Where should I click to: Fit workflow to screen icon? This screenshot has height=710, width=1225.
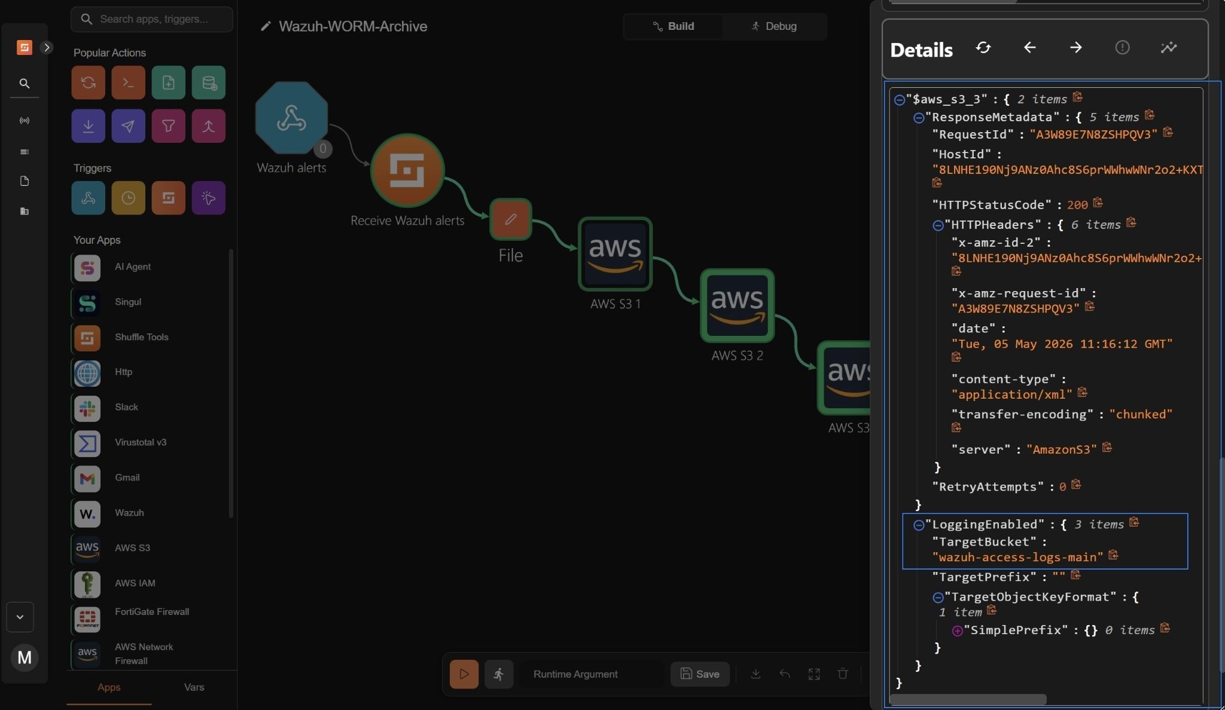click(814, 674)
